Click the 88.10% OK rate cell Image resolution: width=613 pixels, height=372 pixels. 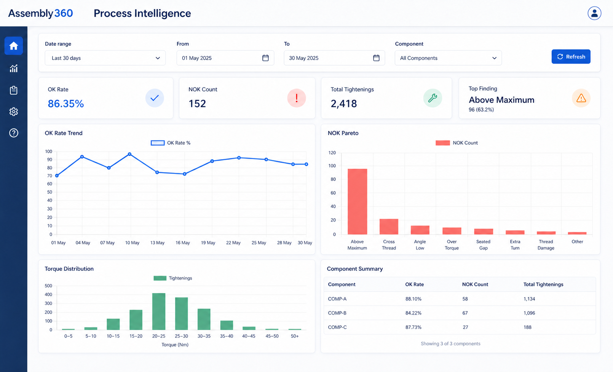coord(413,299)
